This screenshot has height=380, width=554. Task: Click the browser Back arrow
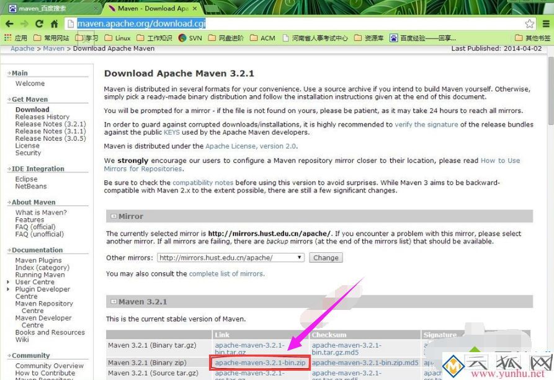tap(9, 24)
